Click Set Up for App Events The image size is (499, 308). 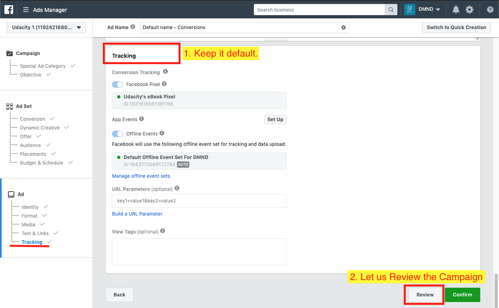(x=275, y=120)
